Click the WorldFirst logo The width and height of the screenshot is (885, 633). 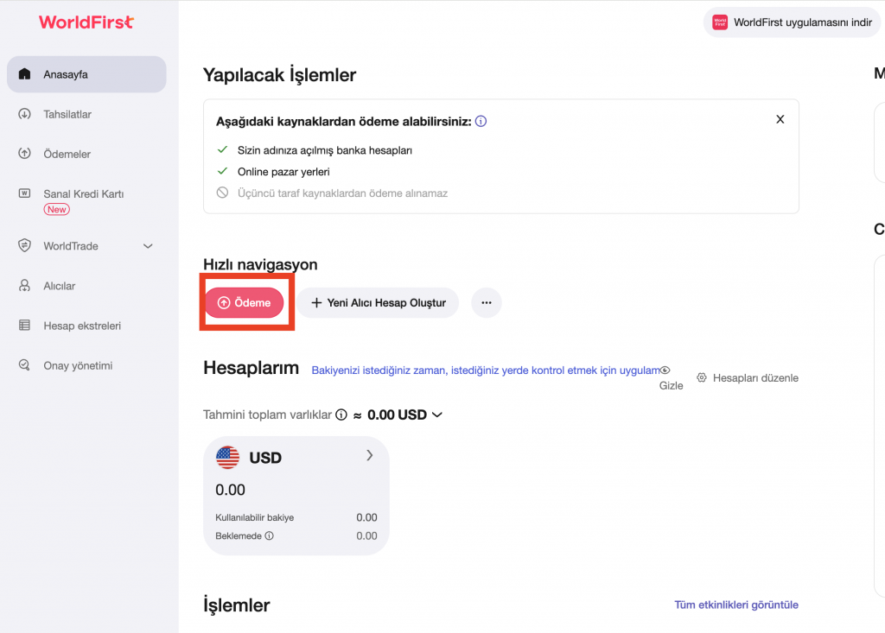(x=86, y=22)
